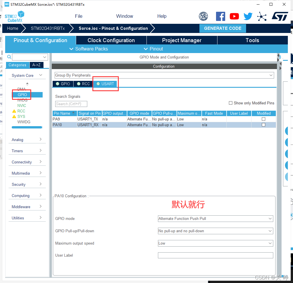
Task: Switch to Tools tab
Action: [x=252, y=40]
